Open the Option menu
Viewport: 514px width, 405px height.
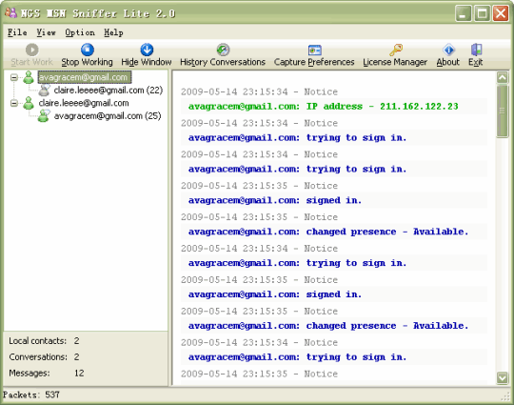pyautogui.click(x=80, y=32)
